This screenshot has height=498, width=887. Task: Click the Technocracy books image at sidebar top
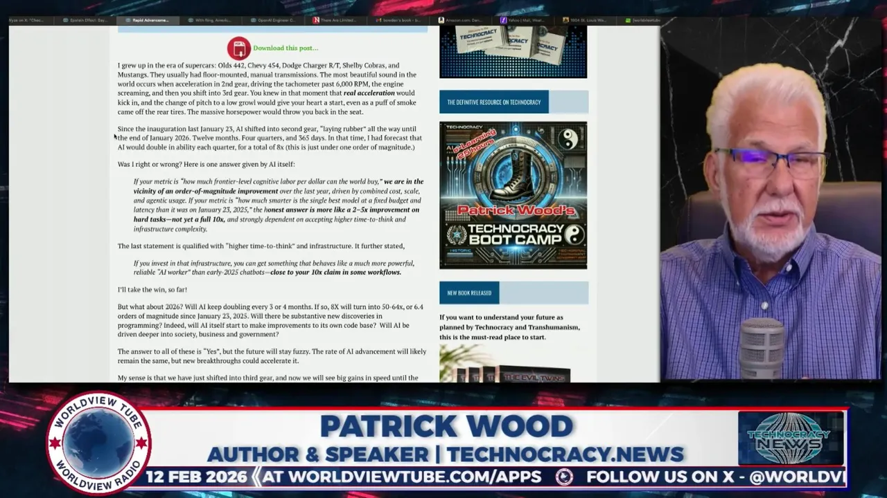pyautogui.click(x=513, y=52)
